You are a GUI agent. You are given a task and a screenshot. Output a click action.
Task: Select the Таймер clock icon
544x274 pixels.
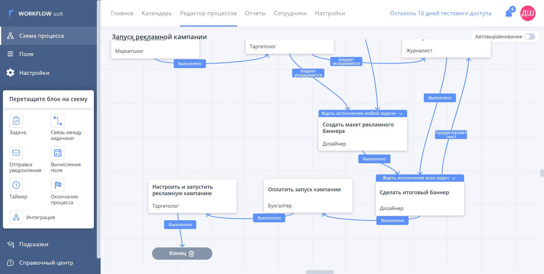16,185
